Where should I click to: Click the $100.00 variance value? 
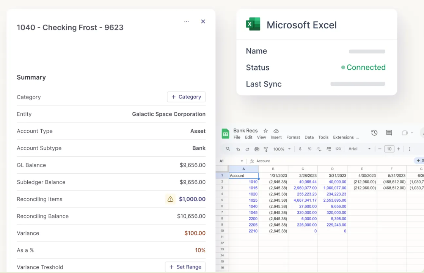pos(195,233)
